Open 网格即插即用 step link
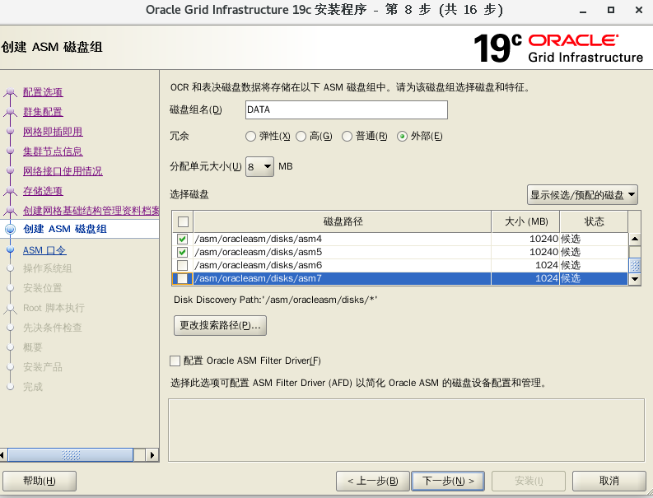 (x=53, y=132)
